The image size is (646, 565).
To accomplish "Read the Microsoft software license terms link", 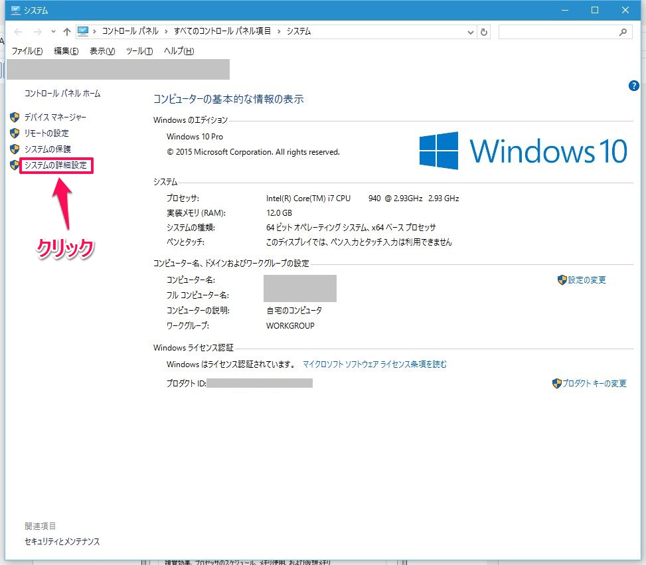I will [x=374, y=364].
